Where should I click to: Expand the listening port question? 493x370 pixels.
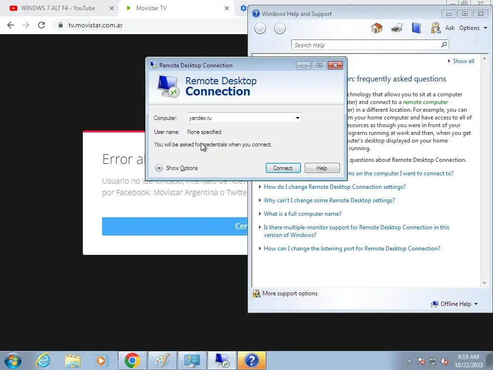[352, 249]
